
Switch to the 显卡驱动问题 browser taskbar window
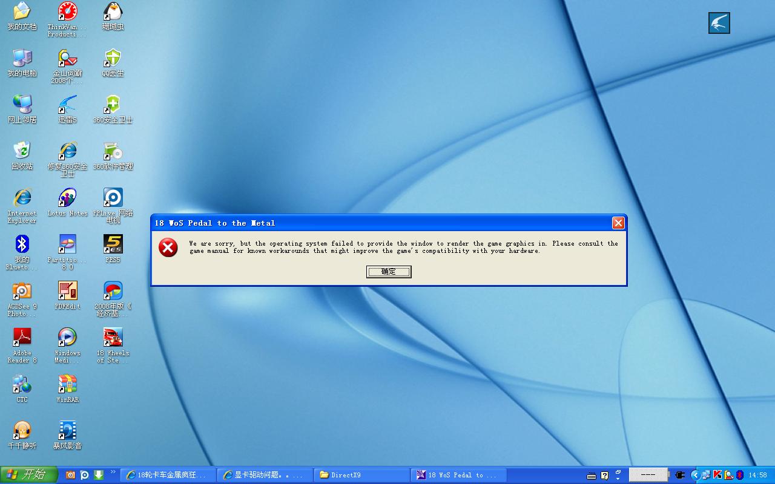click(x=265, y=475)
